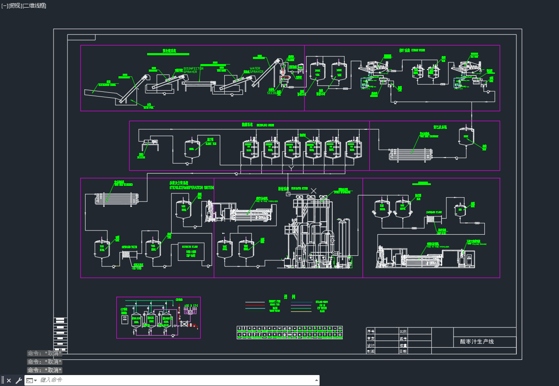559x386 pixels.
Task: Close the command line window
Action: click(9, 381)
